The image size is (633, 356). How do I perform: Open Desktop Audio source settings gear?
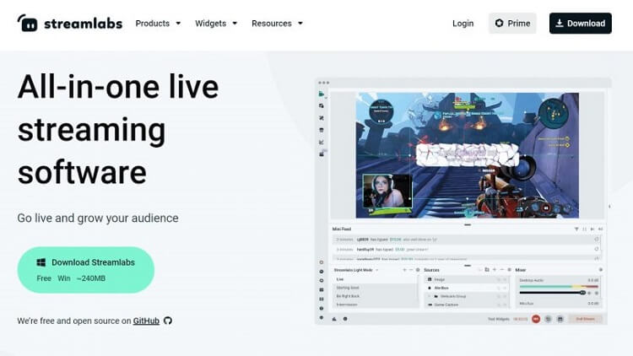point(596,293)
